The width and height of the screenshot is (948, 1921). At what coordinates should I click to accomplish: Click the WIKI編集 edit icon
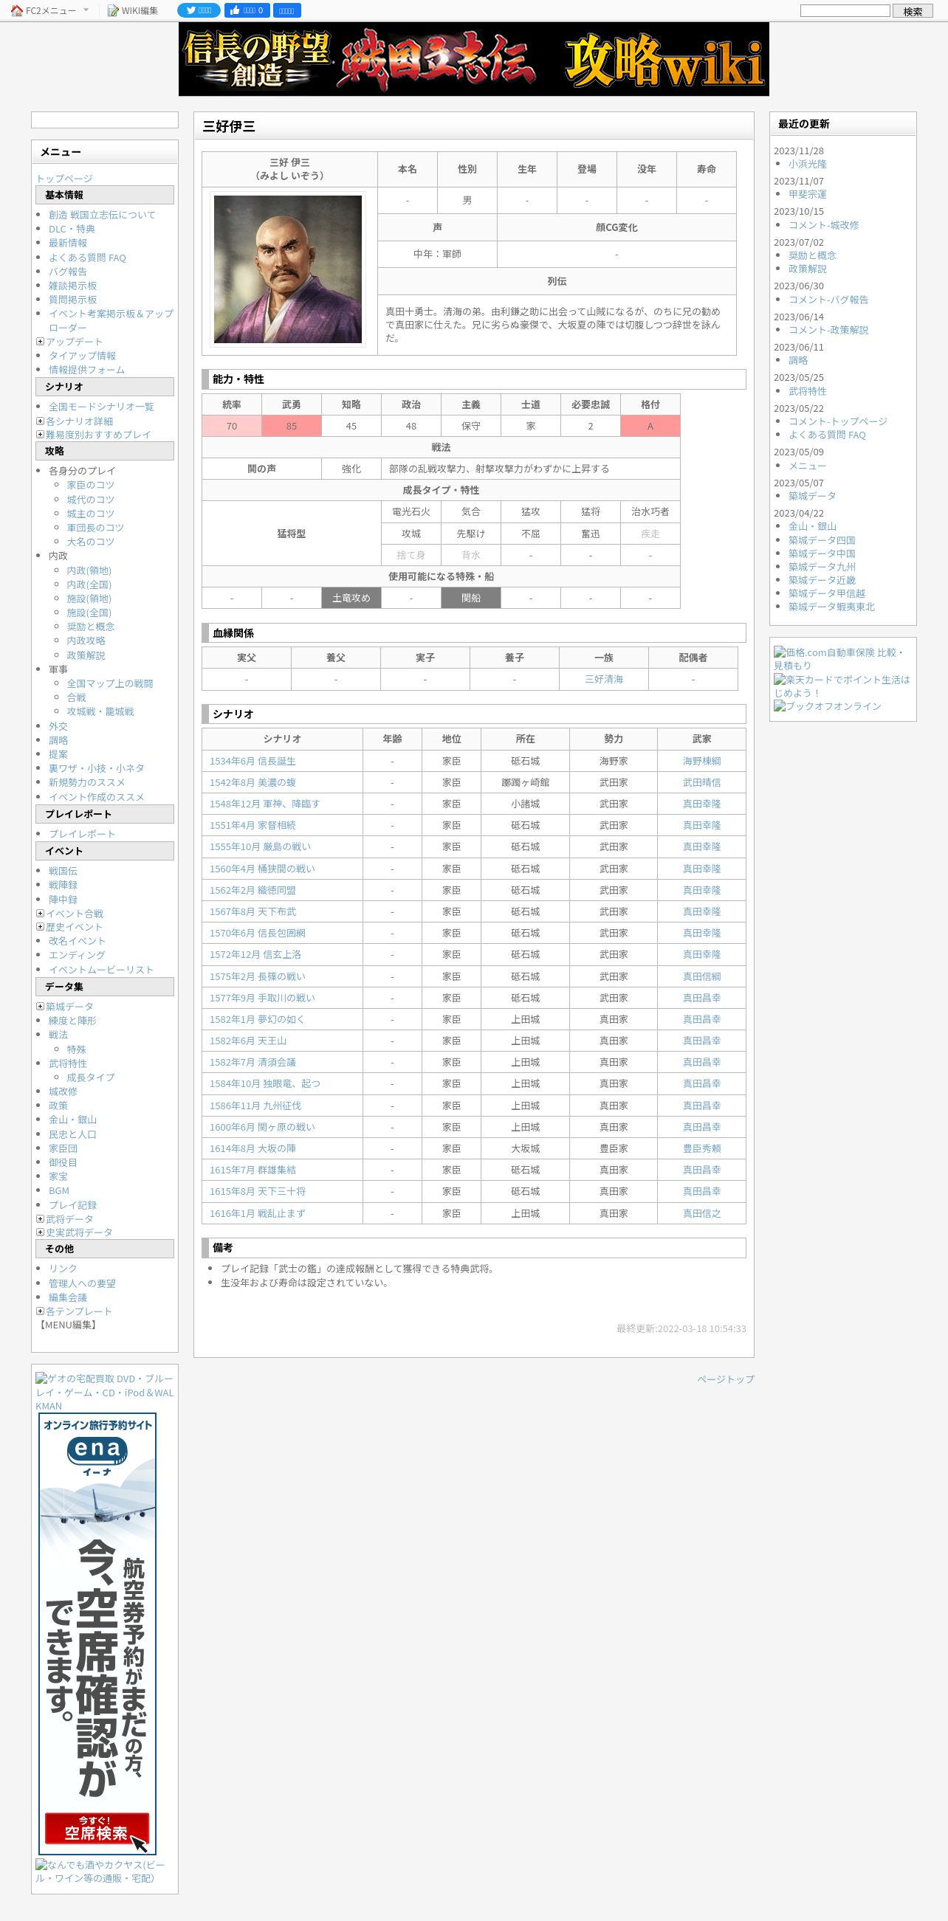pos(113,10)
